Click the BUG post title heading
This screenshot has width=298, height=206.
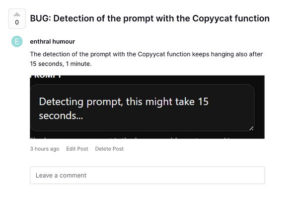(149, 18)
